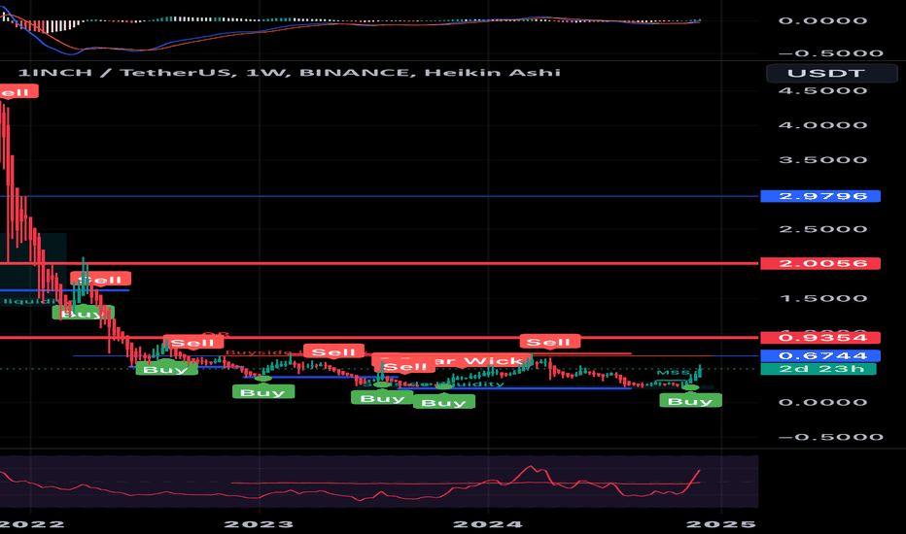
Task: Select the Buy signal label below early 2023
Action: coord(262,392)
